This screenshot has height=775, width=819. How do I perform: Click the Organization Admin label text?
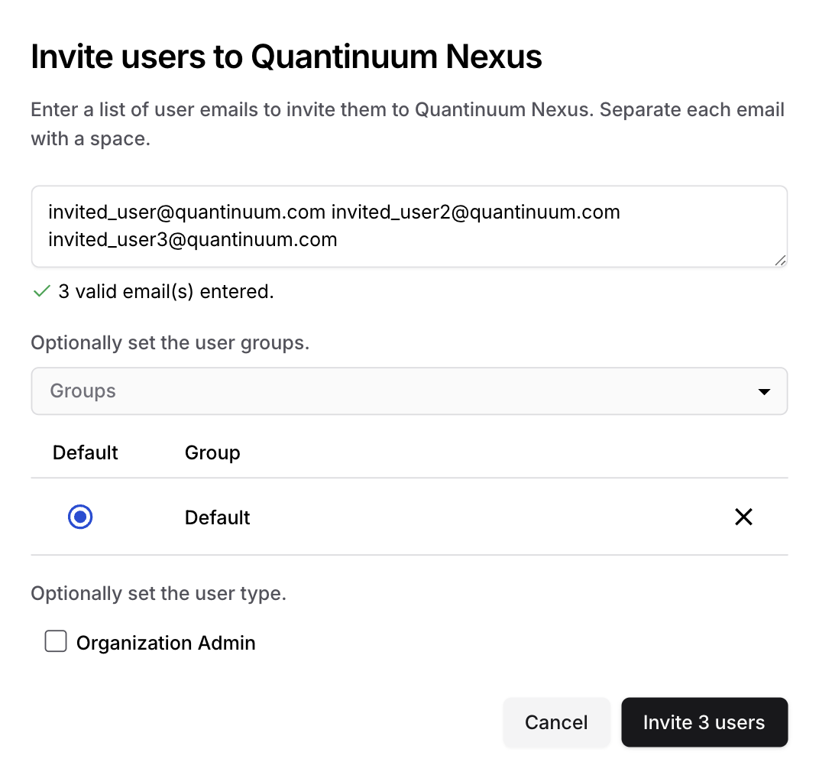[x=166, y=643]
